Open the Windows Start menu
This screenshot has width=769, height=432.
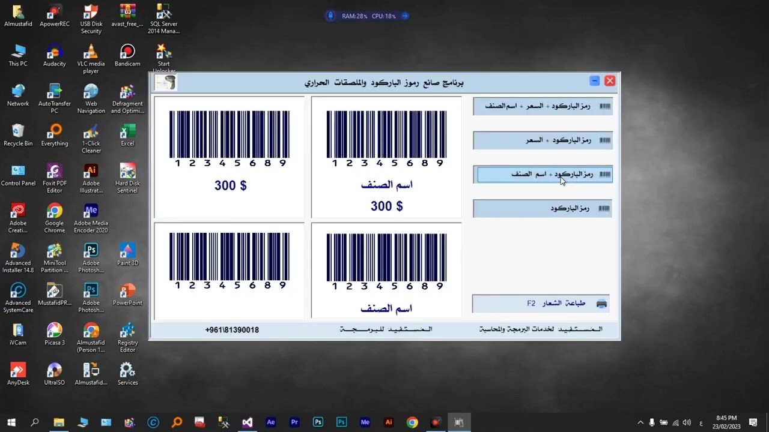coord(11,422)
